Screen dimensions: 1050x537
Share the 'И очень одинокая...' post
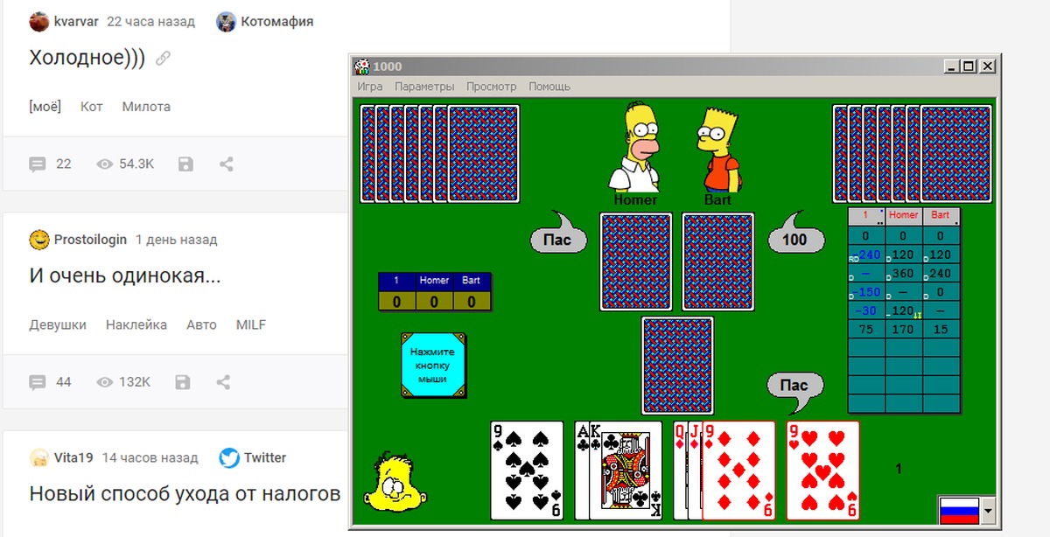click(223, 382)
